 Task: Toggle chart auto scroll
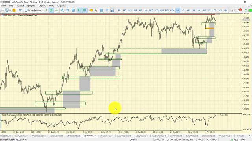point(79,10)
